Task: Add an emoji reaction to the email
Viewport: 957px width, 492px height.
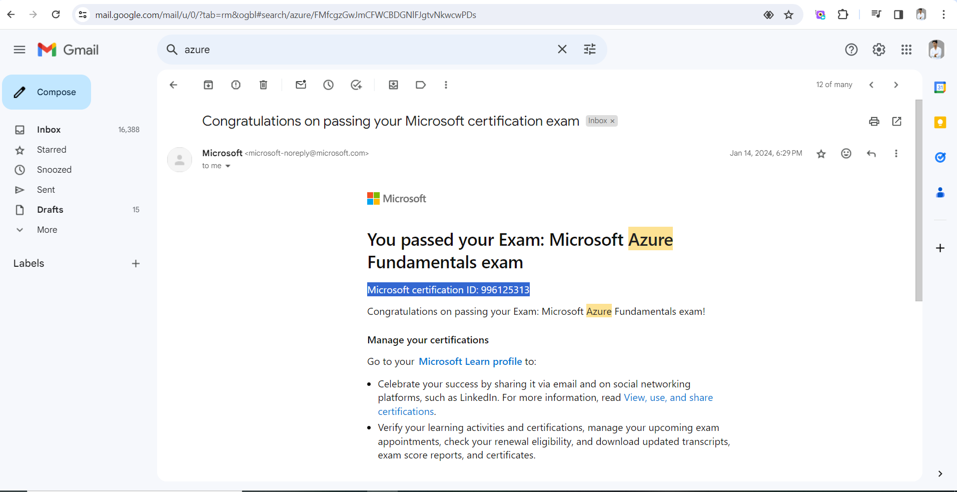Action: (x=846, y=154)
